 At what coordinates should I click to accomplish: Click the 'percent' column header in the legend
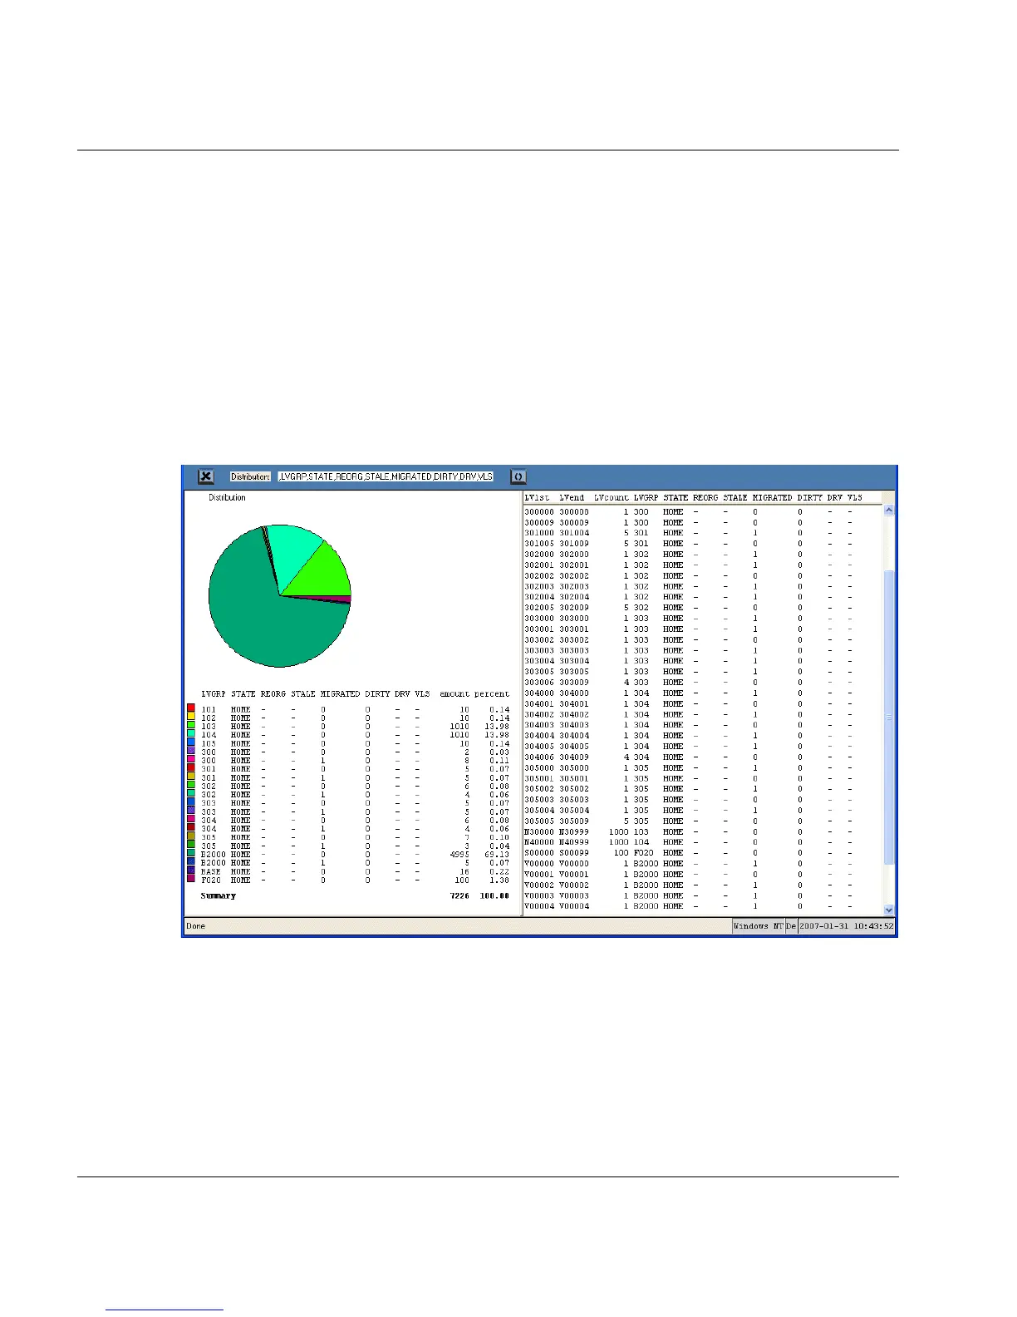[492, 693]
